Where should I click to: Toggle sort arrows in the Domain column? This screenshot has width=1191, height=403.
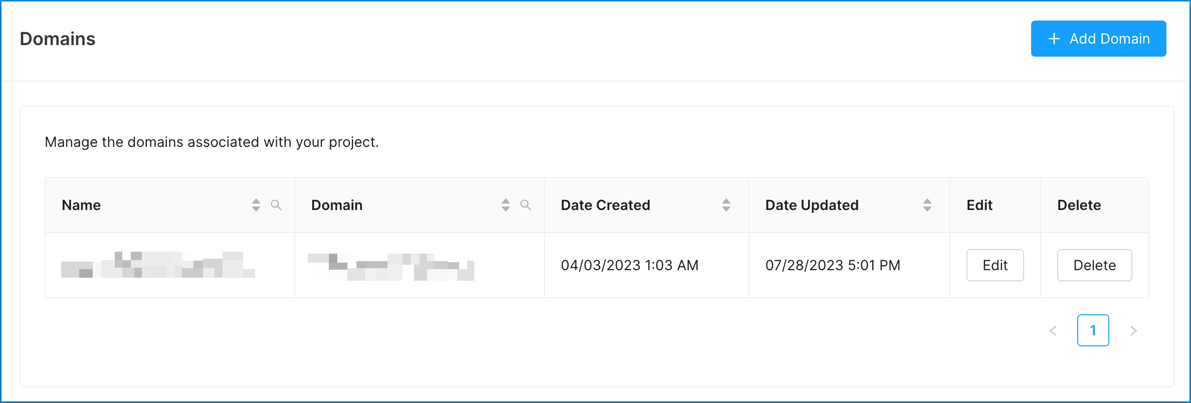pos(506,205)
